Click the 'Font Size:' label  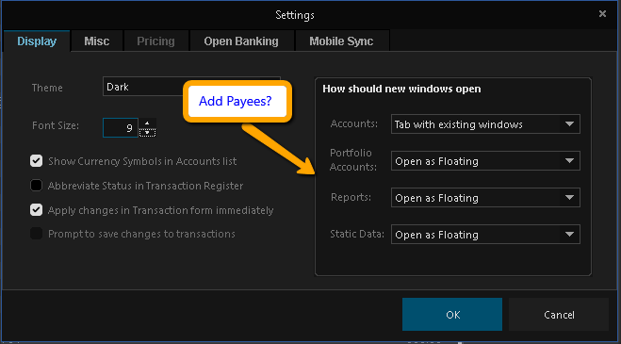pos(56,125)
